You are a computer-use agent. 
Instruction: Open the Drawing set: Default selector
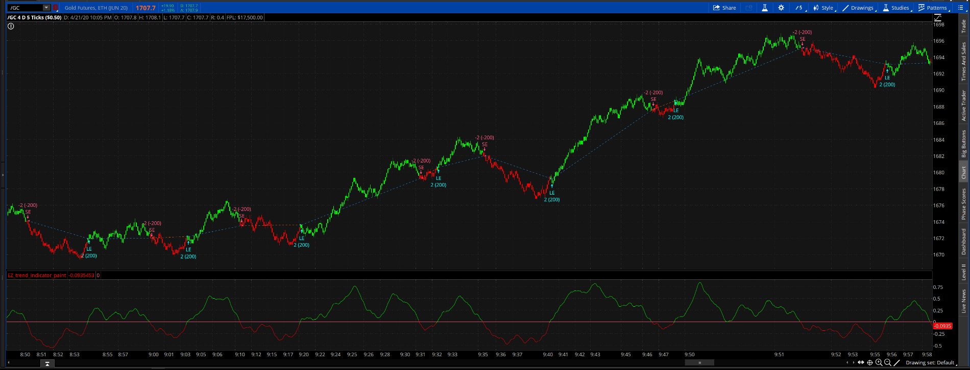point(931,362)
